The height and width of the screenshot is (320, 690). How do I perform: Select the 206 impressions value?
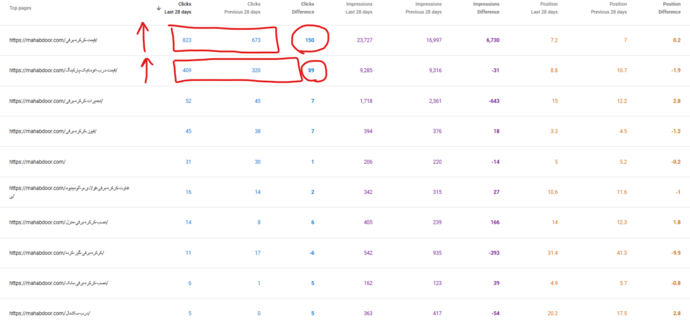point(368,162)
